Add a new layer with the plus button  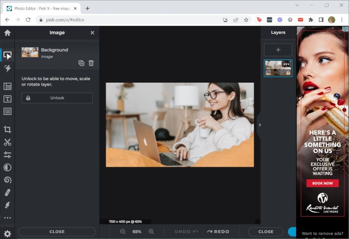coord(278,50)
